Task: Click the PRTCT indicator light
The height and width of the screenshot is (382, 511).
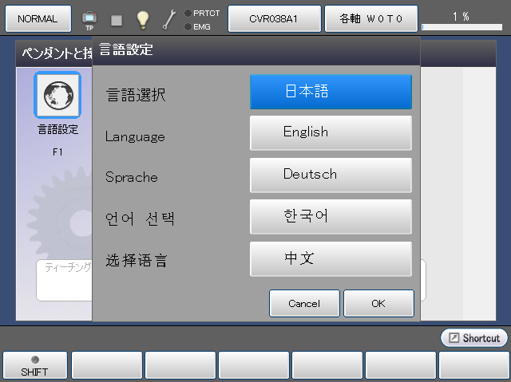Action: [188, 13]
